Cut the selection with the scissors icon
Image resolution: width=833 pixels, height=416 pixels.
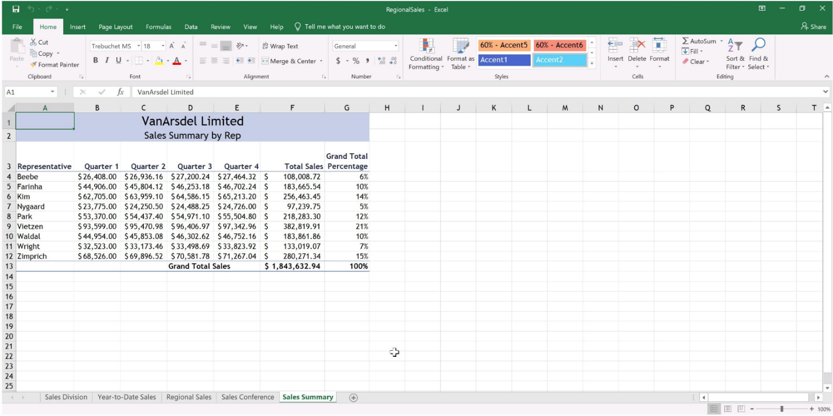coord(39,42)
